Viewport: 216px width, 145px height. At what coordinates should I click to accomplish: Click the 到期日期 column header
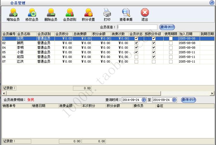click(x=207, y=34)
